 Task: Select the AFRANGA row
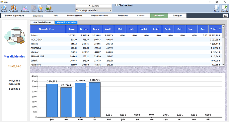point(126,48)
